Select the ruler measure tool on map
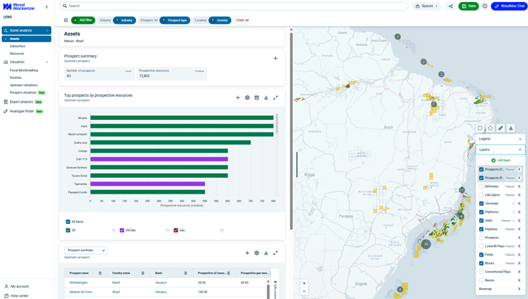 click(500, 128)
